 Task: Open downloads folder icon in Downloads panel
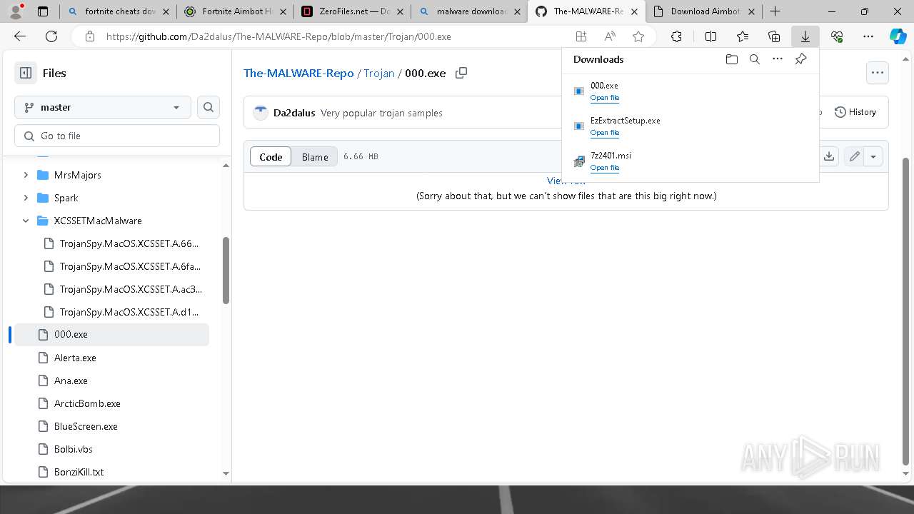(x=731, y=59)
